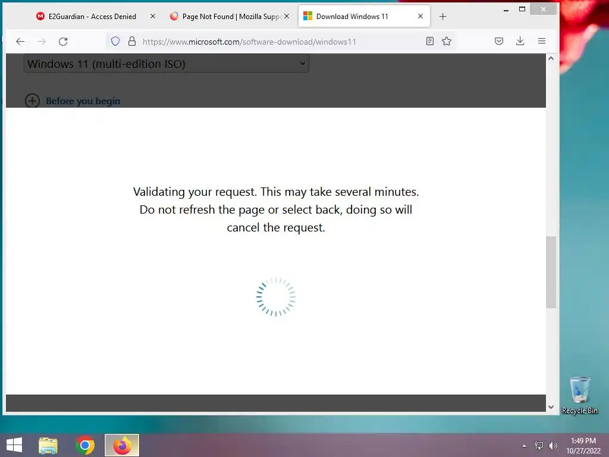Close the Download Windows 11 tab
This screenshot has height=457, width=609.
tap(420, 16)
